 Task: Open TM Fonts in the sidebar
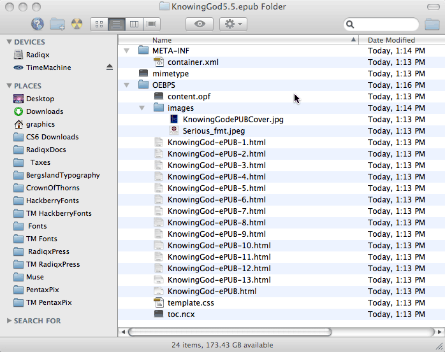[x=35, y=239]
